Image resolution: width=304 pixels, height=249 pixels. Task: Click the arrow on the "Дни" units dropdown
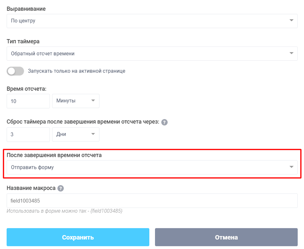coord(94,134)
